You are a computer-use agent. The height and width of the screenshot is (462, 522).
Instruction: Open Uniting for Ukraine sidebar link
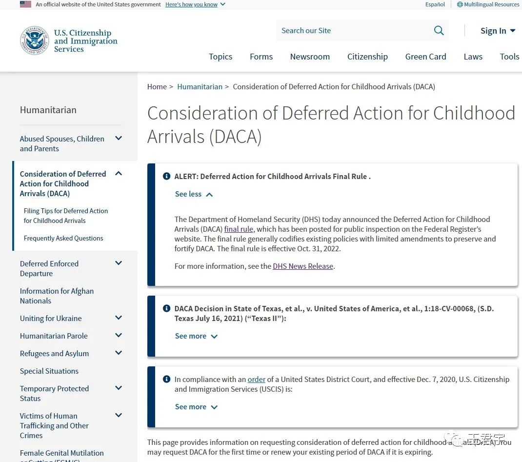coord(51,319)
